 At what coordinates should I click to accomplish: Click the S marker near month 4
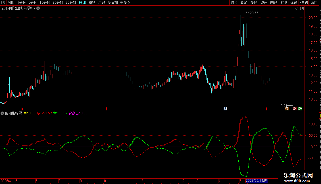[266, 109]
